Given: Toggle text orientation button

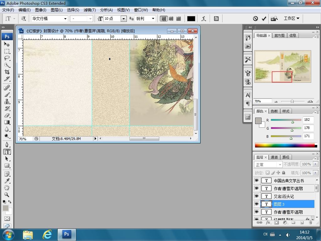Looking at the screenshot, I should pos(24,19).
